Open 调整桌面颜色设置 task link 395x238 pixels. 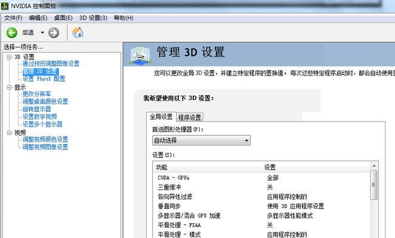[45, 102]
